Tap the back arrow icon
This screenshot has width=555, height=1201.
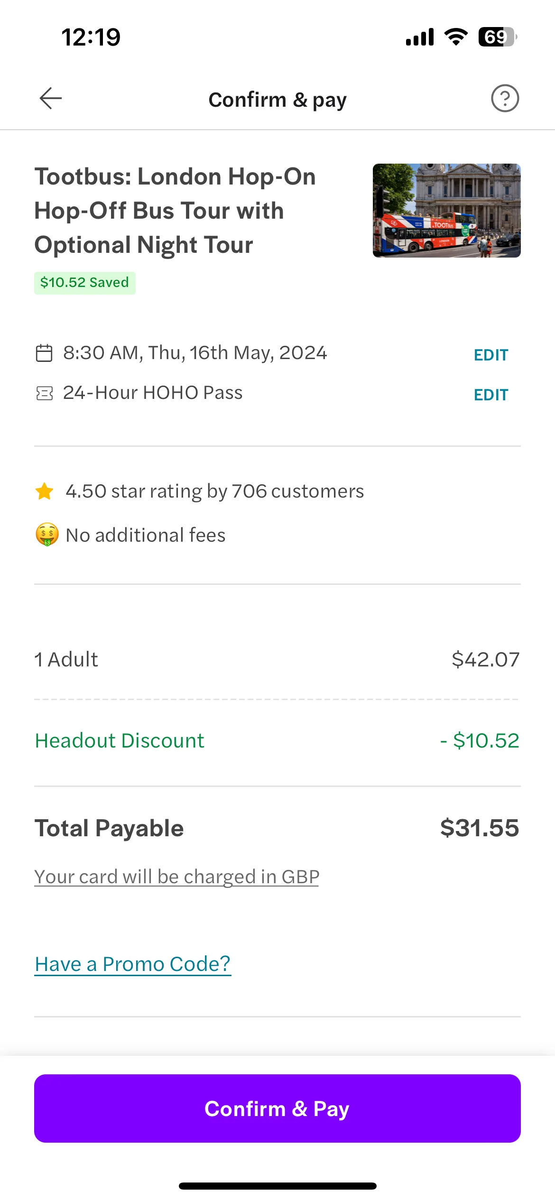(51, 99)
